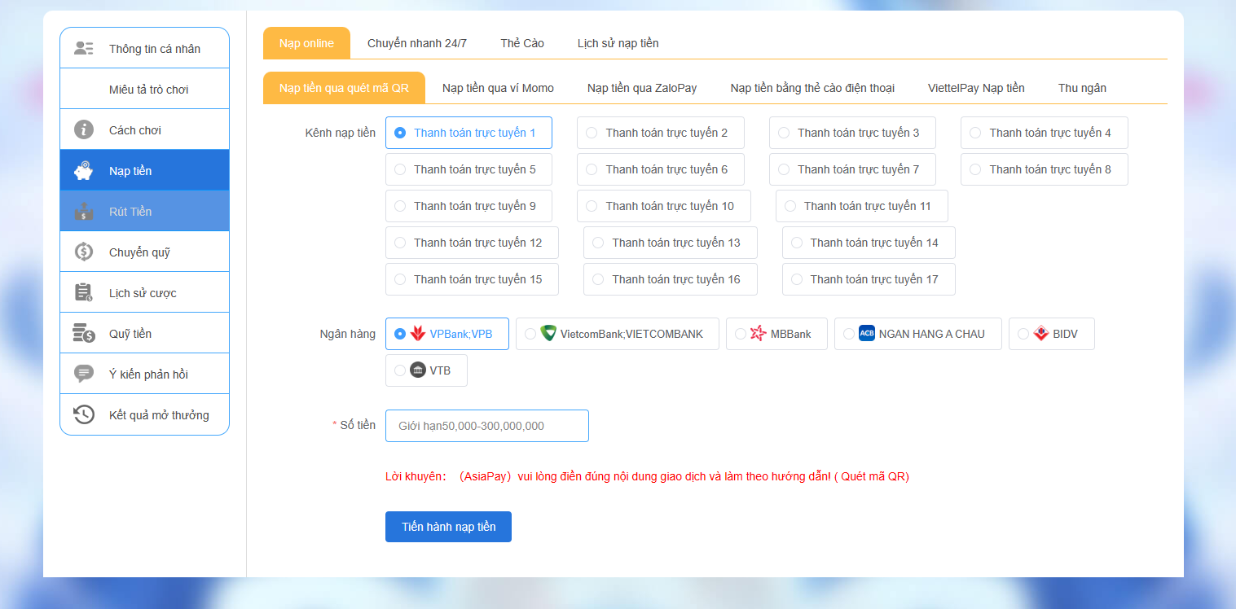Screen dimensions: 1236x609
Task: Click the Cách chơi info icon
Action: coord(84,129)
